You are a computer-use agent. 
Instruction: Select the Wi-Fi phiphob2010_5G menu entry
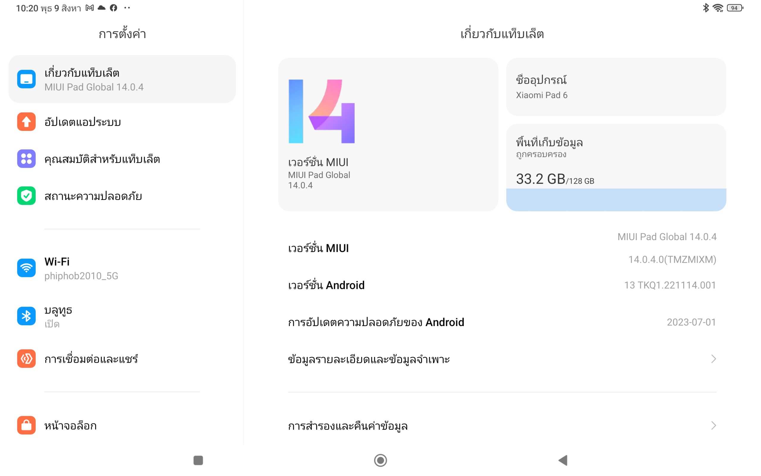pos(122,268)
